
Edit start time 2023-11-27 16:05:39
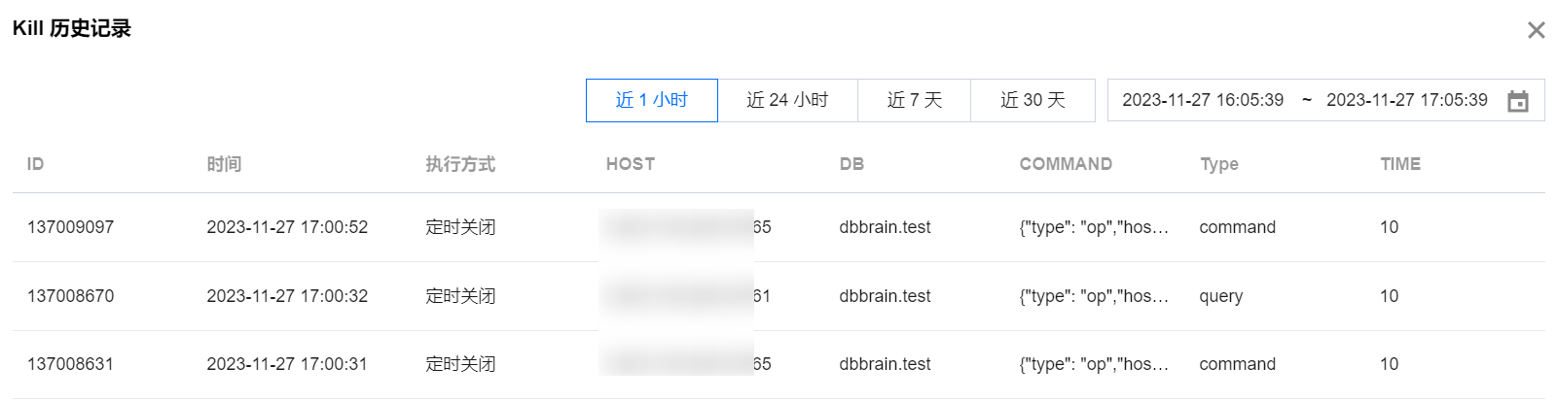pos(1203,100)
